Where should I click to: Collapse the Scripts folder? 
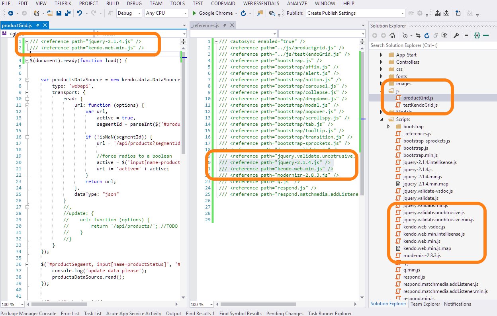381,119
